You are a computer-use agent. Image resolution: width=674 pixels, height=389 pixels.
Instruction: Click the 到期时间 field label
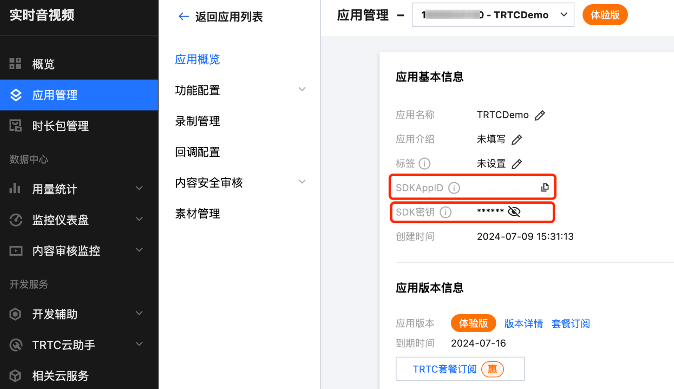point(415,343)
